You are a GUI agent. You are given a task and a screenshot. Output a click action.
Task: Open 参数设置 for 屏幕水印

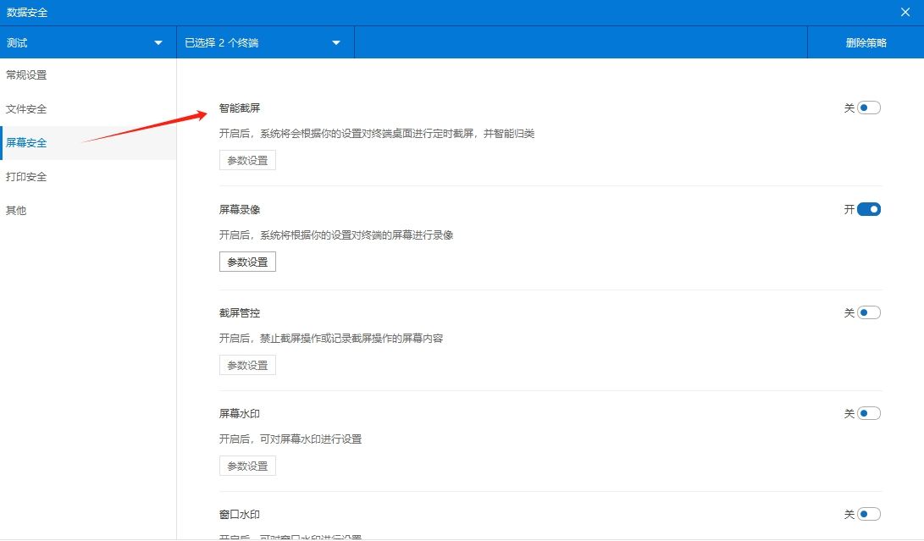(x=247, y=466)
